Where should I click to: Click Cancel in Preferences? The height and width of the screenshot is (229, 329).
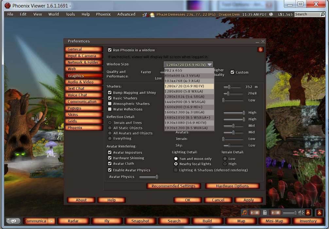click(x=218, y=200)
